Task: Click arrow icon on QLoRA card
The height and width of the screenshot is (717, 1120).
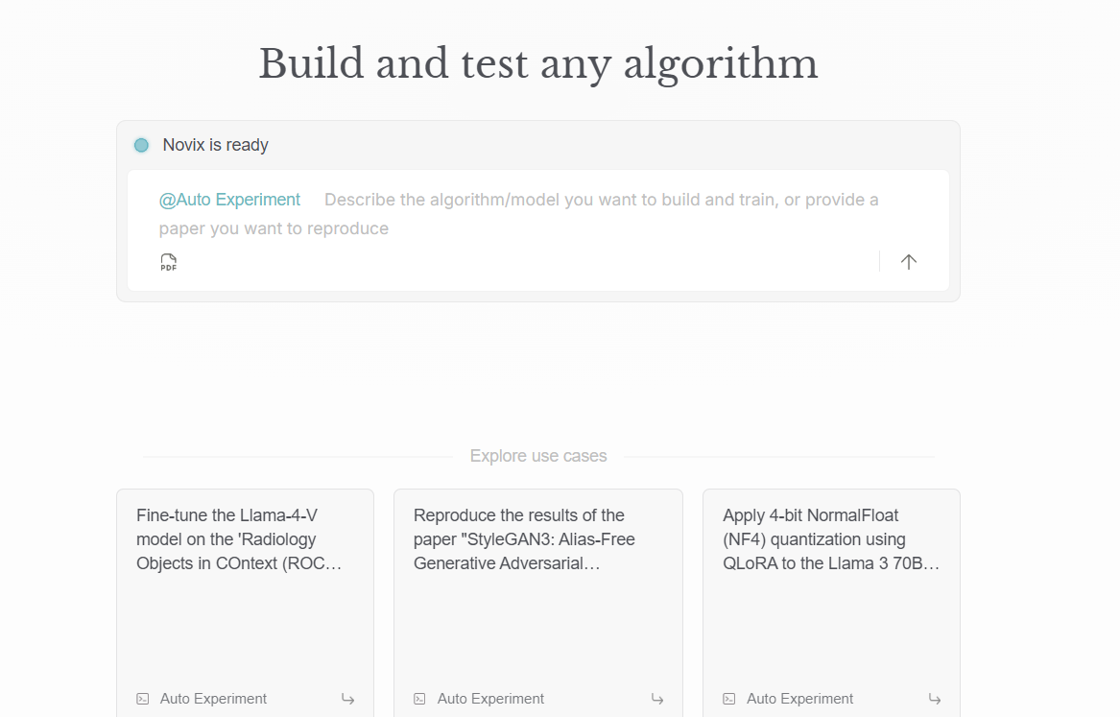Action: click(x=934, y=699)
